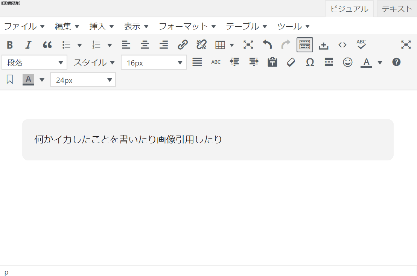Screen dimensions: 417x276
Task: Open the ファイル menu
Action: click(x=24, y=26)
